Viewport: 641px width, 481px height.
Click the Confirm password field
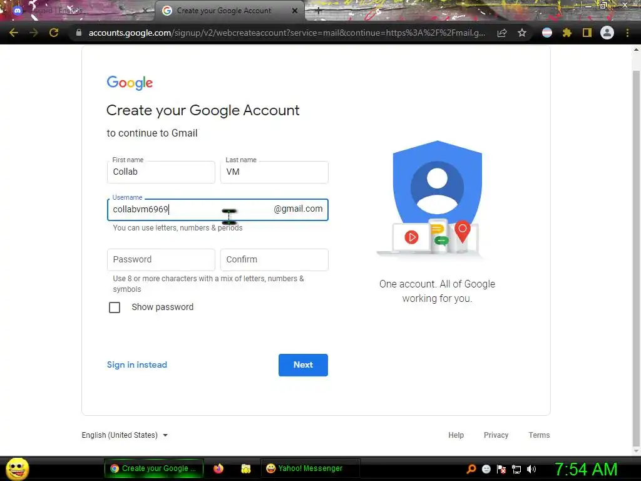(x=274, y=260)
